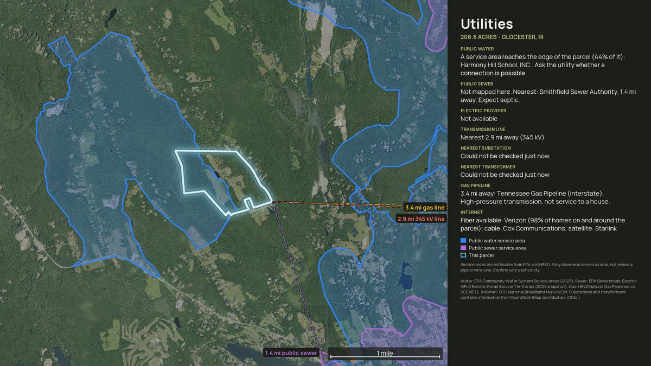Click the Public water service area legend text
Viewport: 651px width, 366px height.
[x=496, y=240]
